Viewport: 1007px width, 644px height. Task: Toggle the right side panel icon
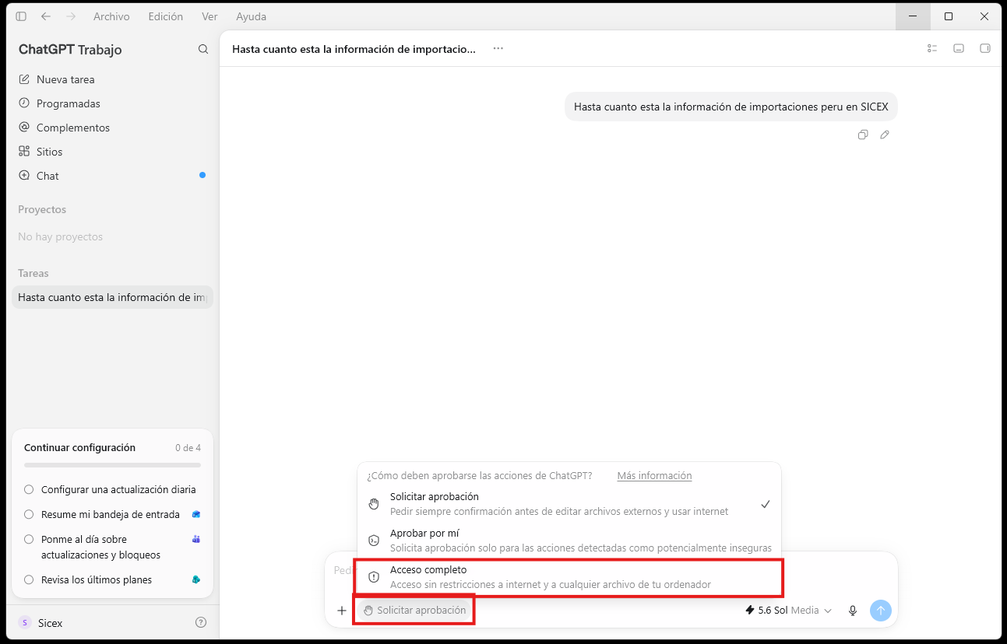pyautogui.click(x=985, y=48)
